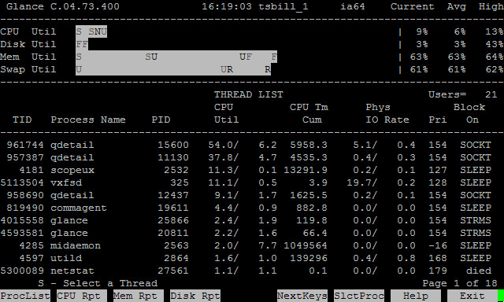Click priority value -16
504x302 pixels.
[438, 245]
